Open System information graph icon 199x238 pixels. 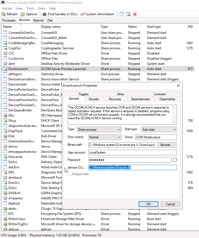tap(83, 14)
